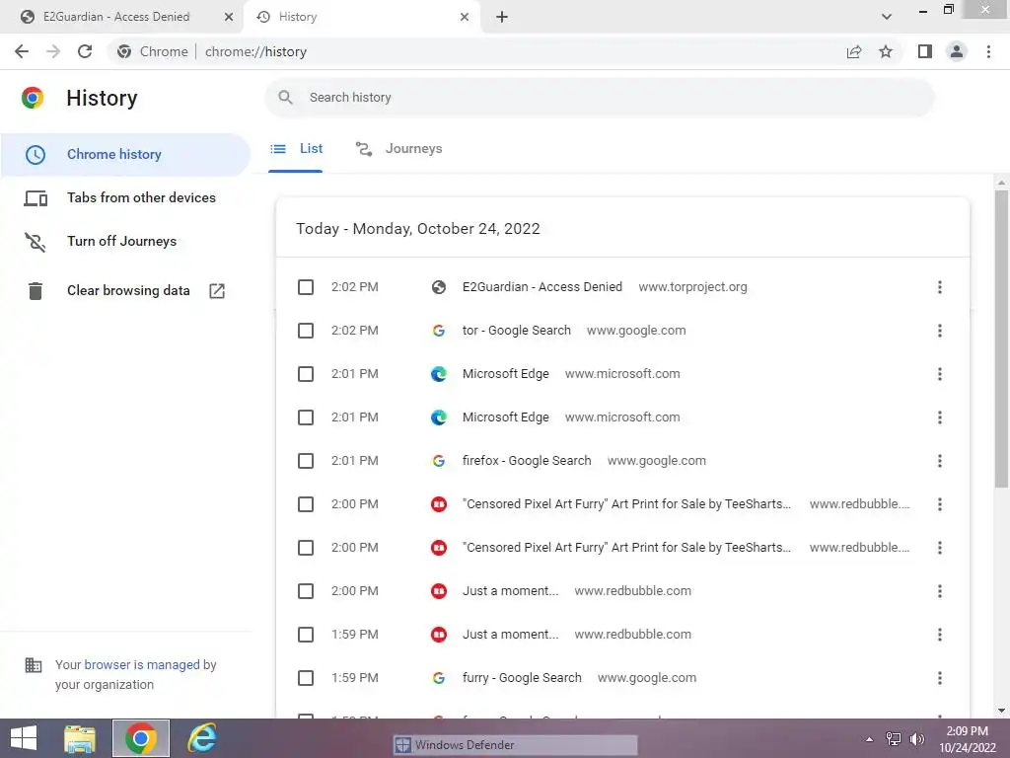The image size is (1010, 758).
Task: Show hidden system tray icons
Action: 870,739
